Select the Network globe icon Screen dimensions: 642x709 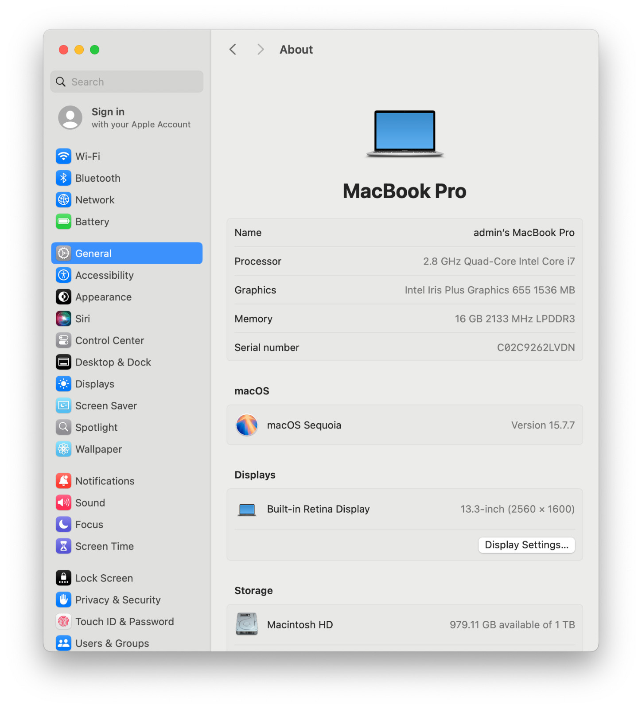click(63, 199)
